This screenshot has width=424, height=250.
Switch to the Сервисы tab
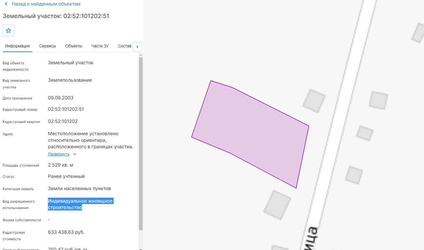[48, 46]
